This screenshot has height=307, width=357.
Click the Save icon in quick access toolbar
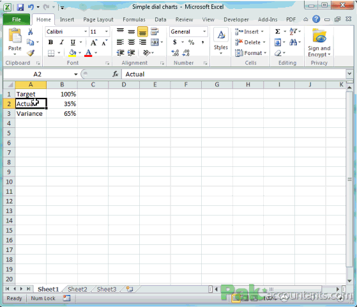pyautogui.click(x=20, y=7)
